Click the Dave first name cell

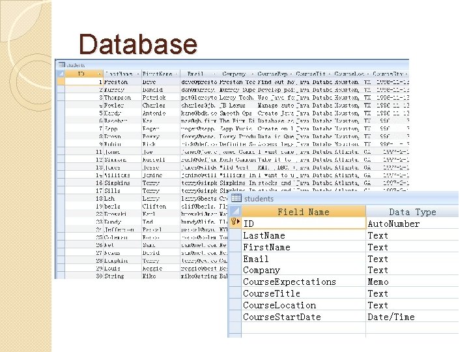pos(161,81)
